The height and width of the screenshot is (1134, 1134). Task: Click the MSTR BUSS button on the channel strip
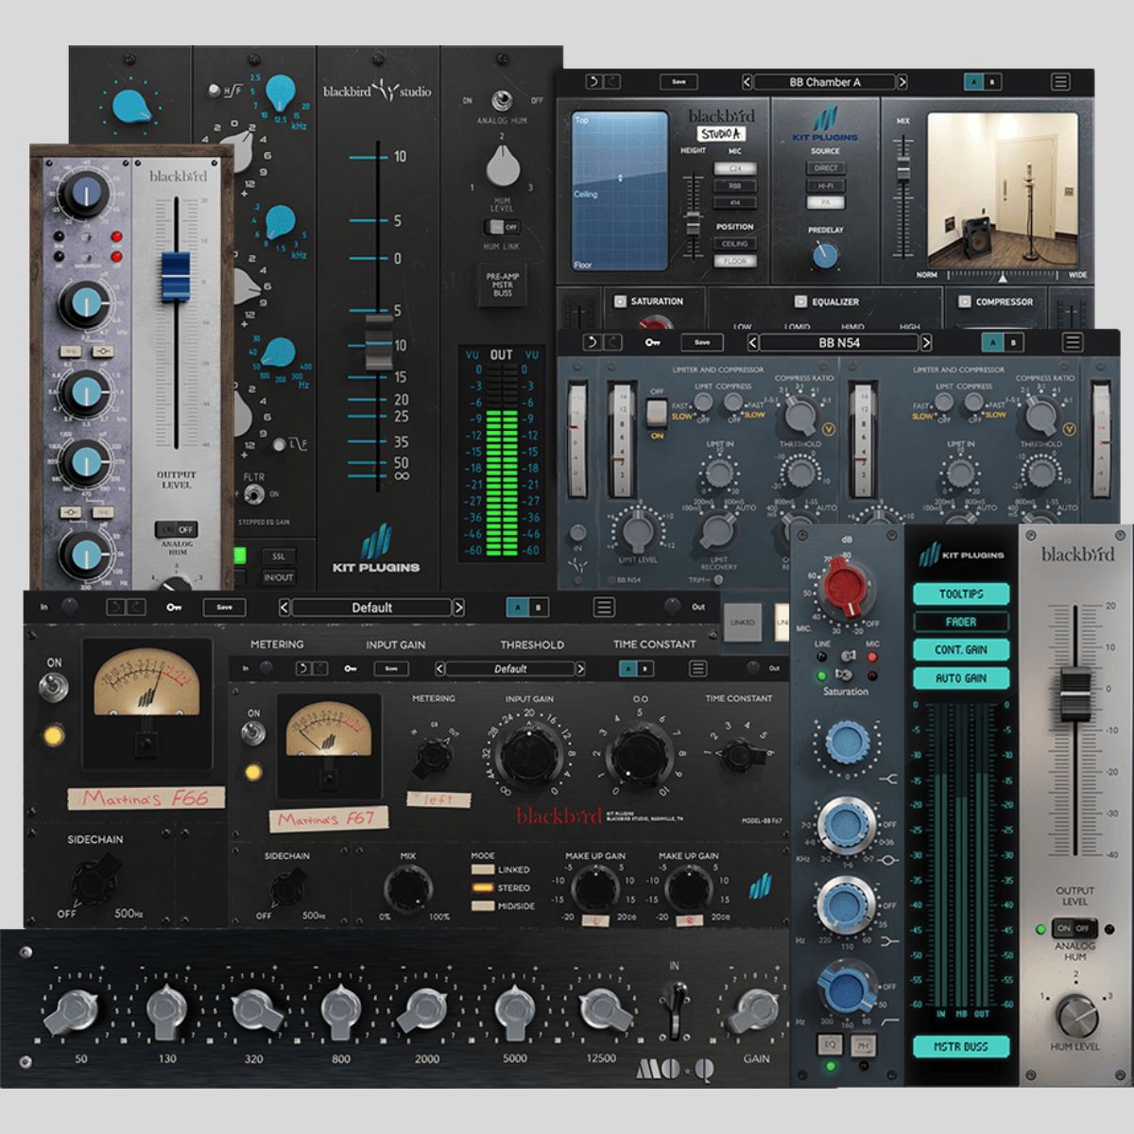pyautogui.click(x=961, y=1046)
